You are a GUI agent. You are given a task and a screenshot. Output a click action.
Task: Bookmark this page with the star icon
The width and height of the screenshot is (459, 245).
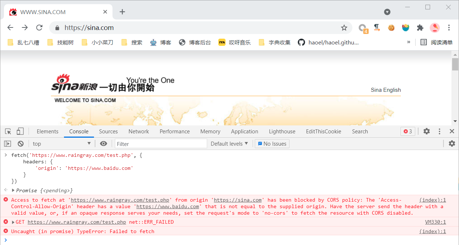click(344, 27)
